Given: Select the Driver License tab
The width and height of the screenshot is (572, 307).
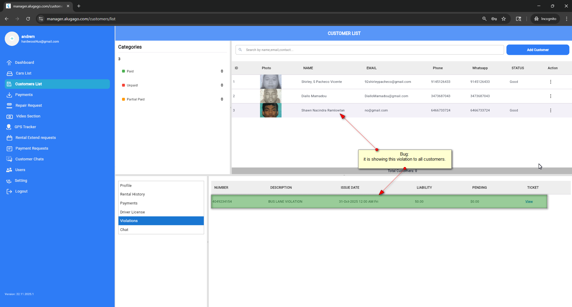Looking at the screenshot, I should click(x=133, y=212).
